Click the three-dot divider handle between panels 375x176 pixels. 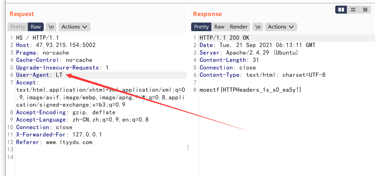click(188, 147)
